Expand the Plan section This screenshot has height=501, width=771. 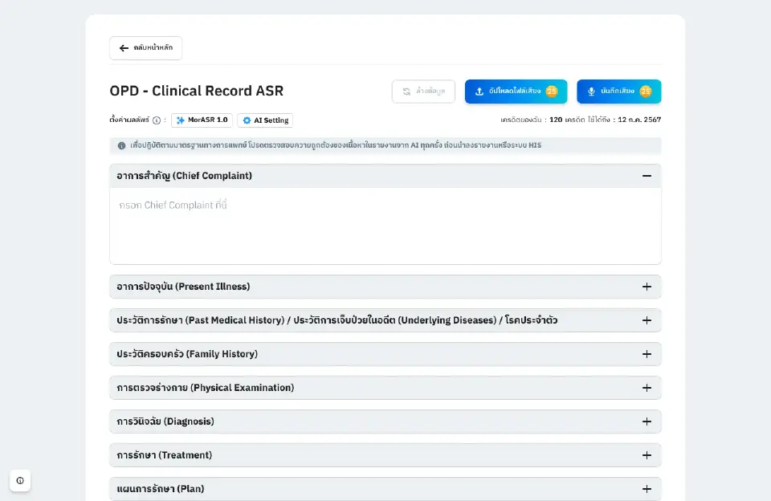[x=647, y=489]
